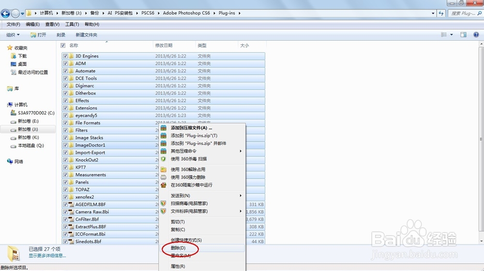Open the 帮助(H) menu

coord(92,24)
